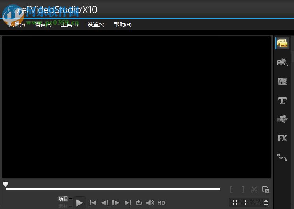Viewport: 294px width, 209px height.
Task: Toggle HD preview mode
Action: (161, 203)
